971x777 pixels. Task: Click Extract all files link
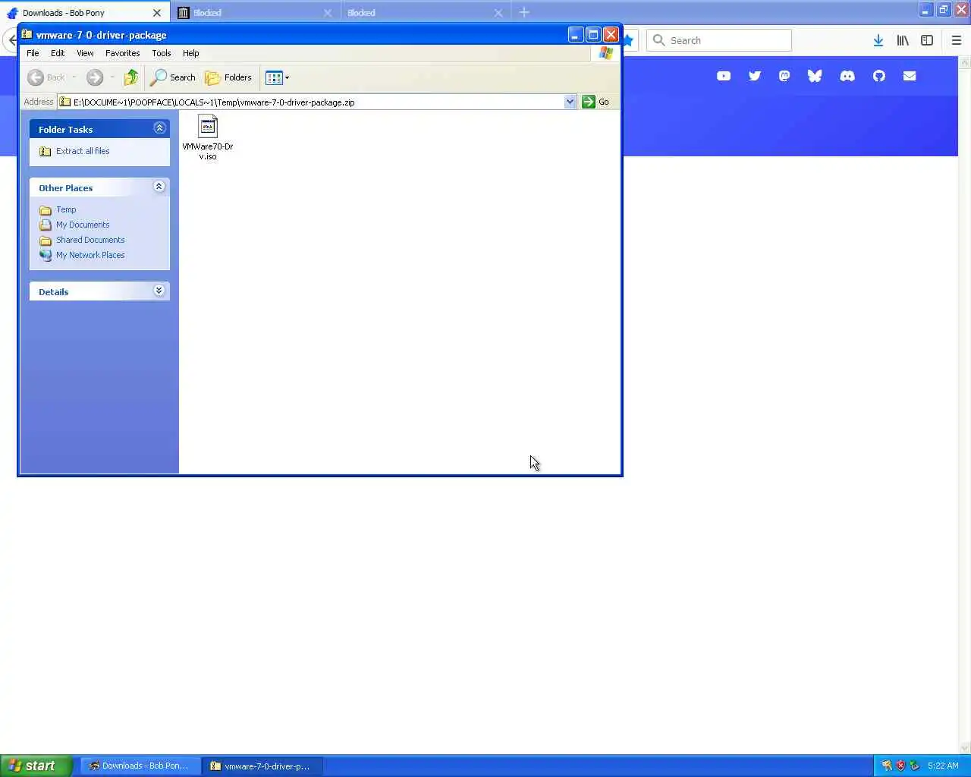tap(83, 151)
